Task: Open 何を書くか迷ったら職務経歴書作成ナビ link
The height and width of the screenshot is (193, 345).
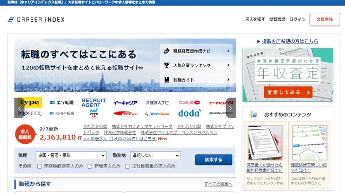Action: point(264,168)
